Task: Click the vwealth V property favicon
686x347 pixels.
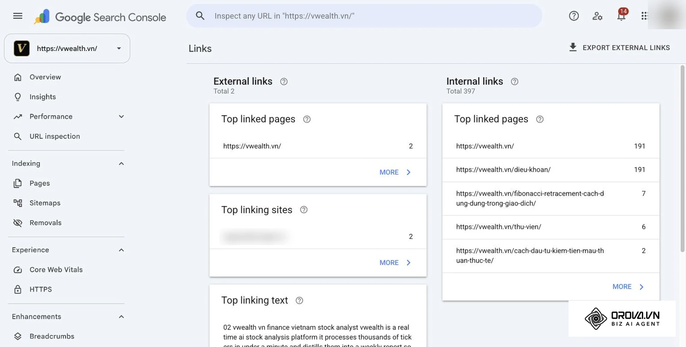Action: coord(21,48)
